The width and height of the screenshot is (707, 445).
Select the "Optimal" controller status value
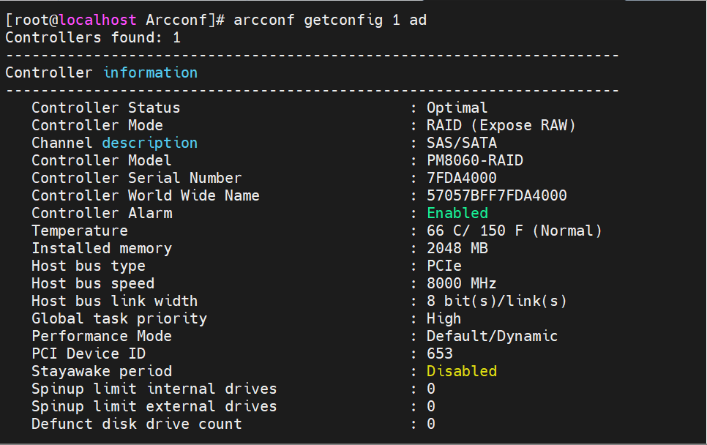tap(457, 108)
